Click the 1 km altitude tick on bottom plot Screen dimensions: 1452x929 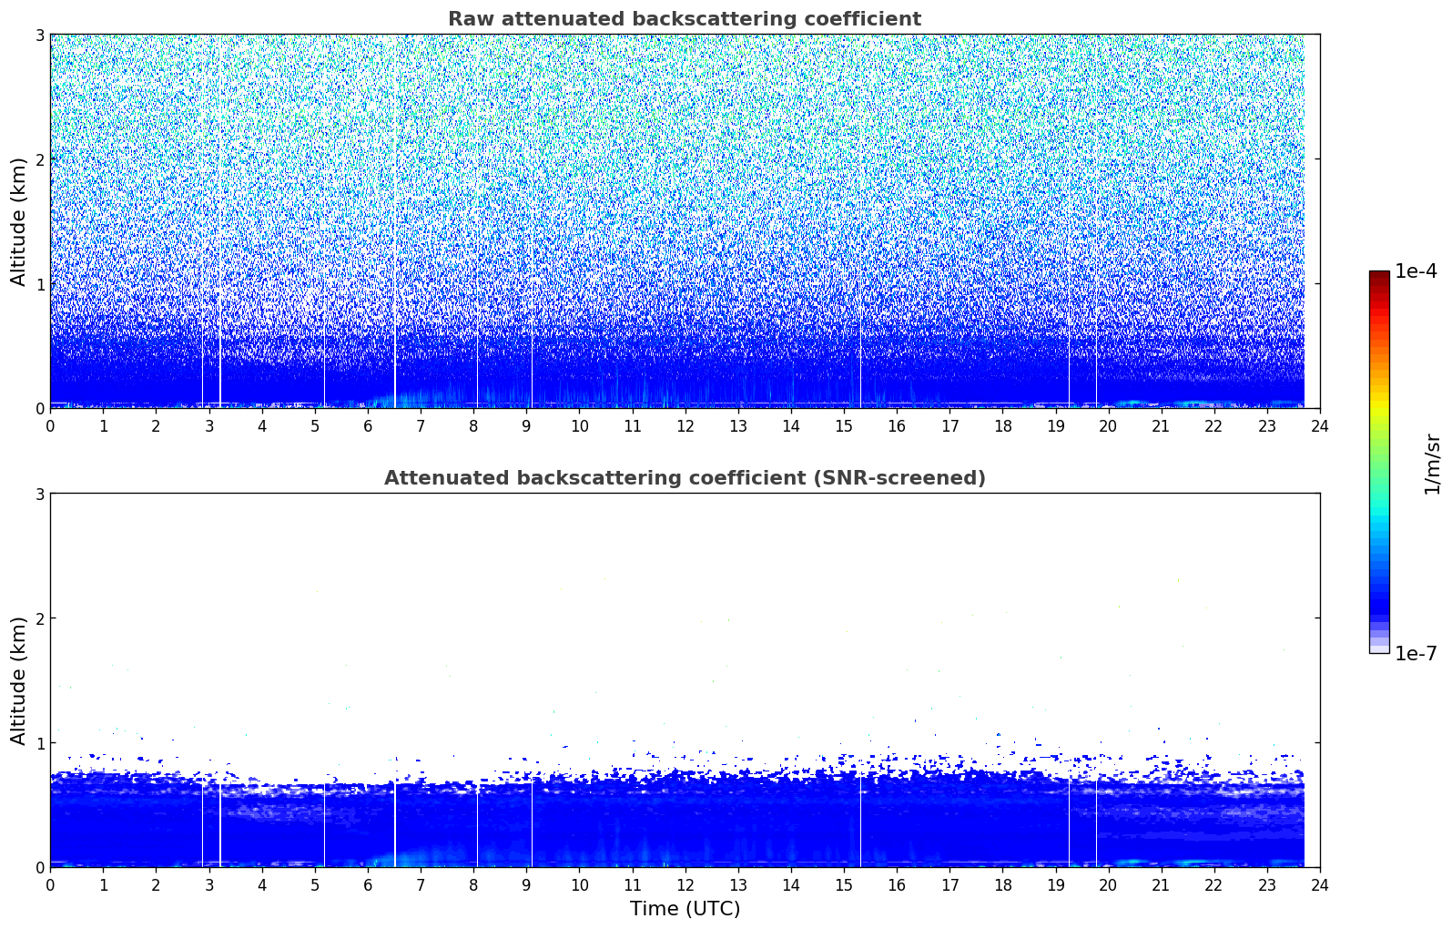pyautogui.click(x=39, y=743)
